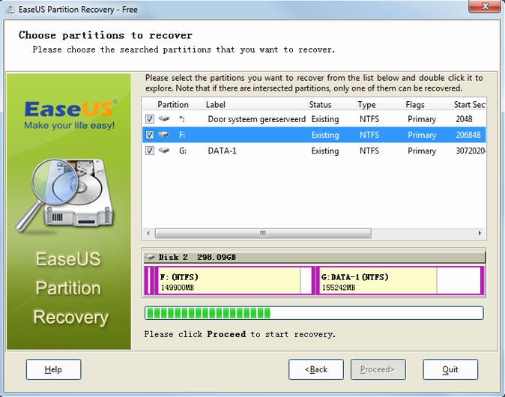Click the Disk 2 298.09GB header bar
Screen dimensions: 505x397
(315, 257)
